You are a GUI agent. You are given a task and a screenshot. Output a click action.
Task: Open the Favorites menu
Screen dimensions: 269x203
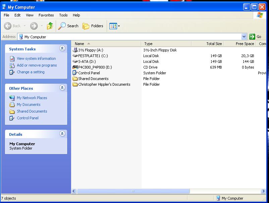[46, 15]
